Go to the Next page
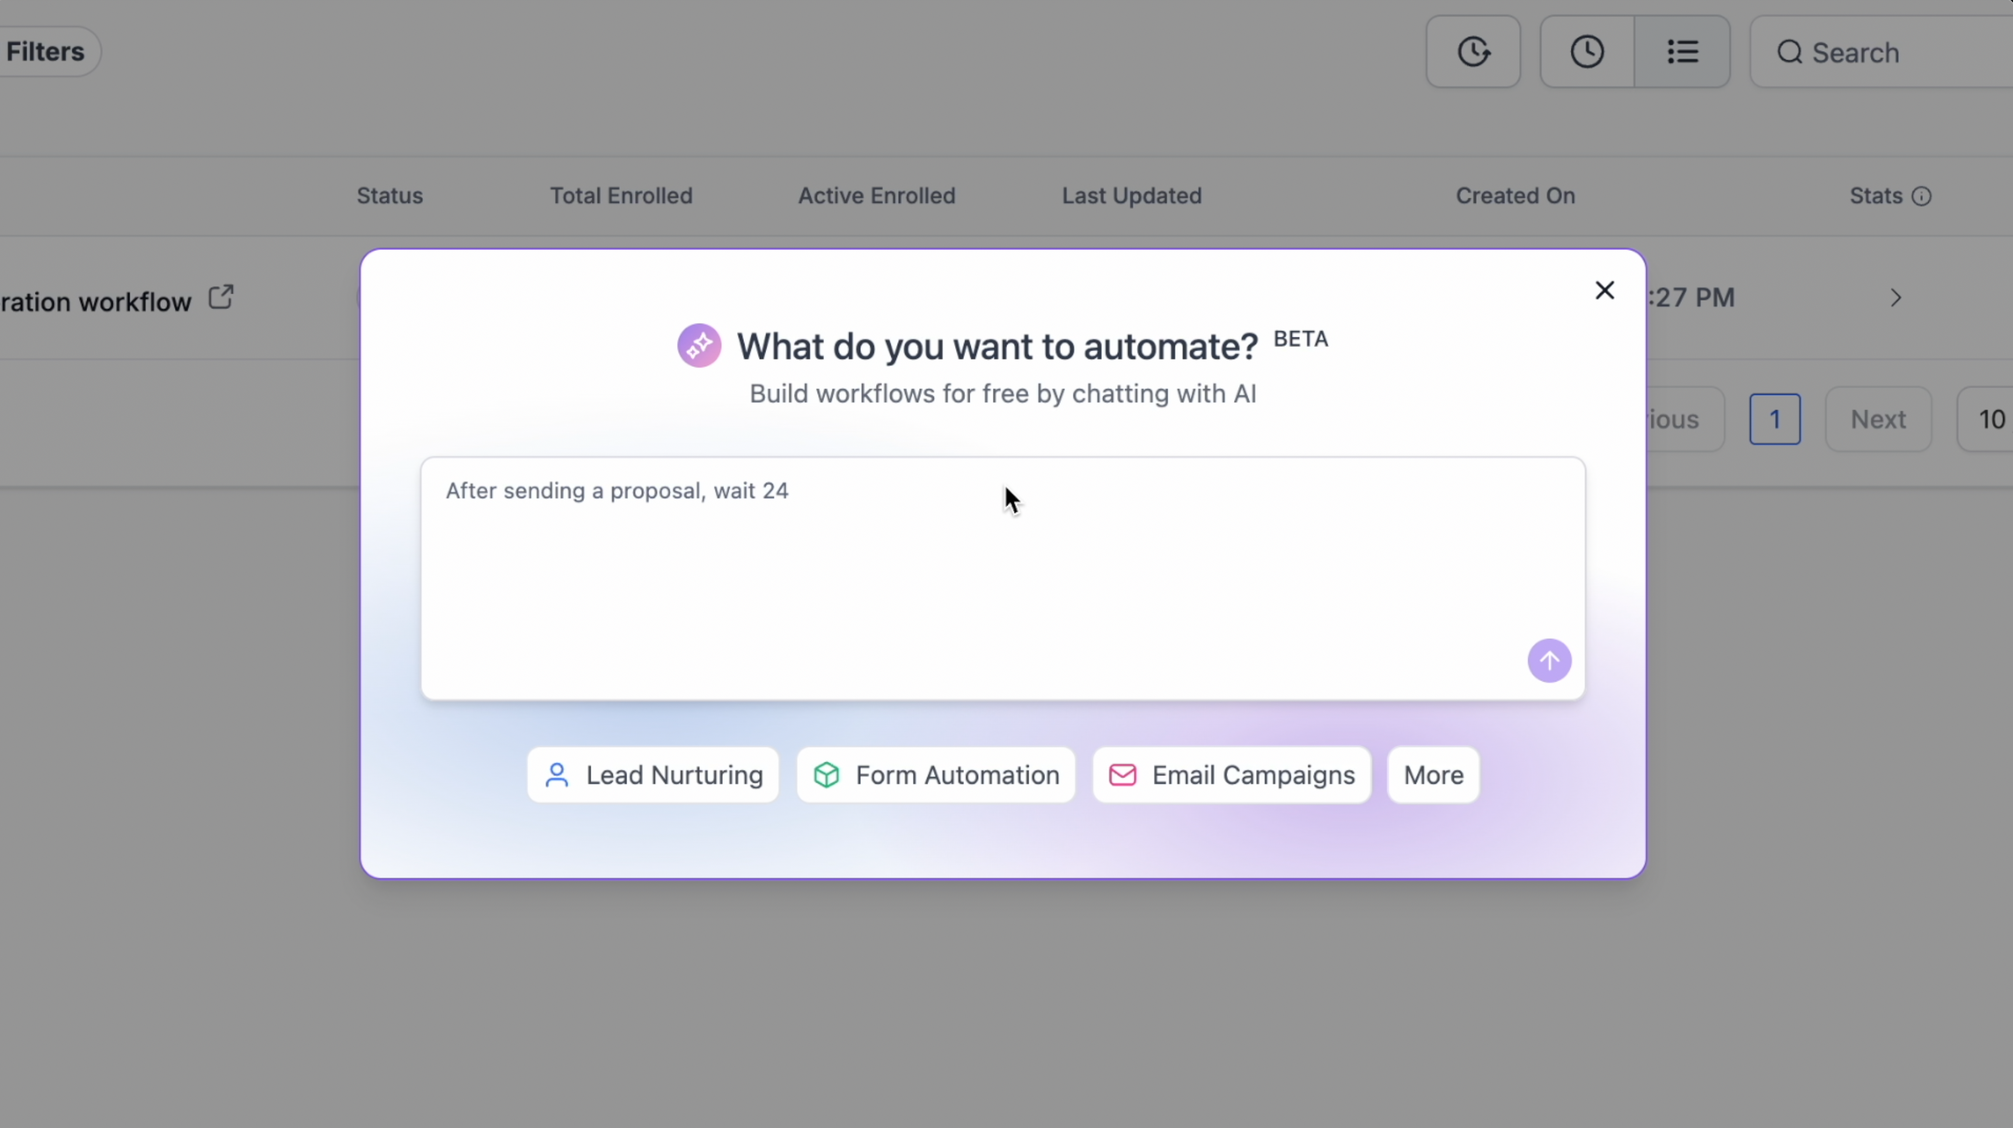 [x=1878, y=419]
